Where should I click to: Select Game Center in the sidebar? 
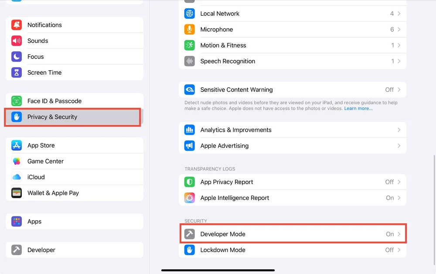point(75,161)
